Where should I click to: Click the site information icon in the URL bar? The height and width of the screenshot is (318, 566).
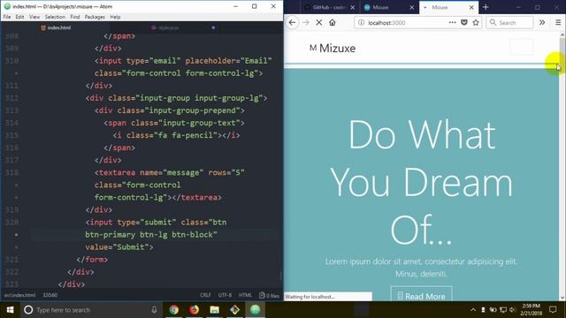click(x=361, y=22)
